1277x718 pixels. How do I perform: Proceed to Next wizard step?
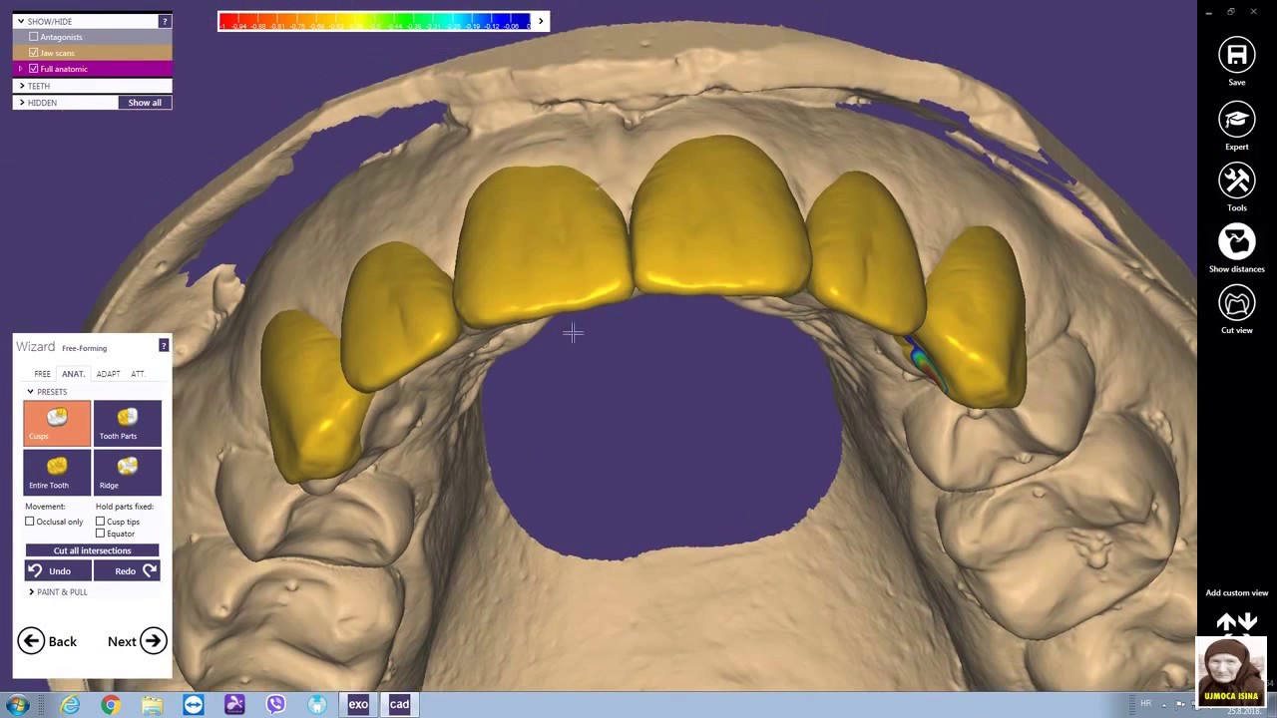pyautogui.click(x=137, y=641)
